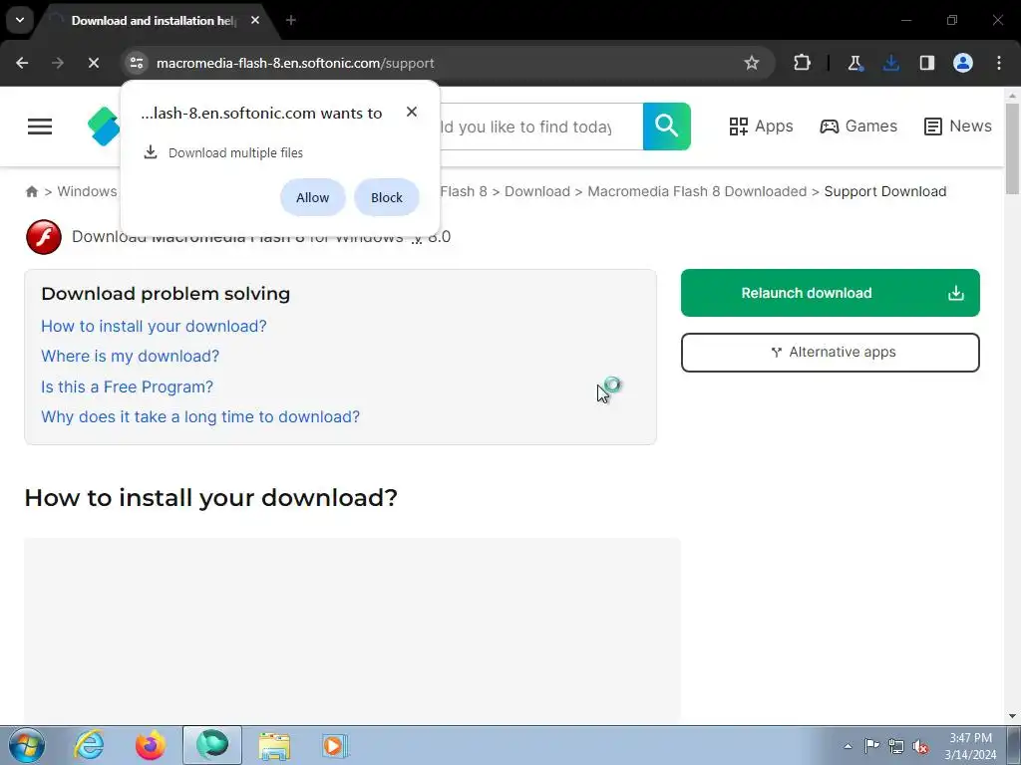Open the Softonic hamburger menu

(x=40, y=127)
